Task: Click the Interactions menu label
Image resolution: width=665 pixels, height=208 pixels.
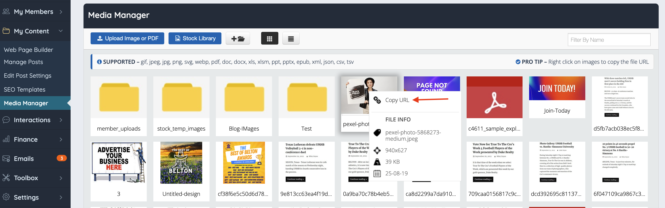Action: 32,120
